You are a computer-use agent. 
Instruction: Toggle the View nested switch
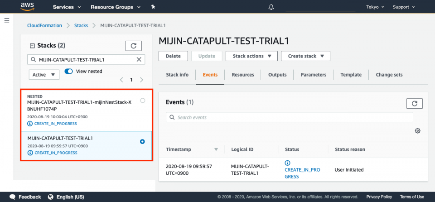click(68, 71)
